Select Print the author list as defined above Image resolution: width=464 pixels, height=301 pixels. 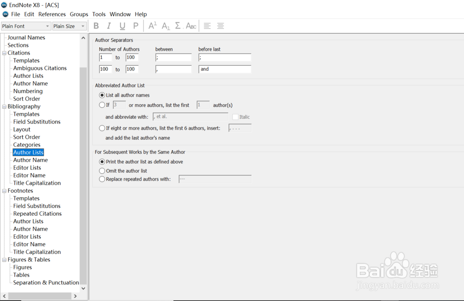pyautogui.click(x=102, y=162)
